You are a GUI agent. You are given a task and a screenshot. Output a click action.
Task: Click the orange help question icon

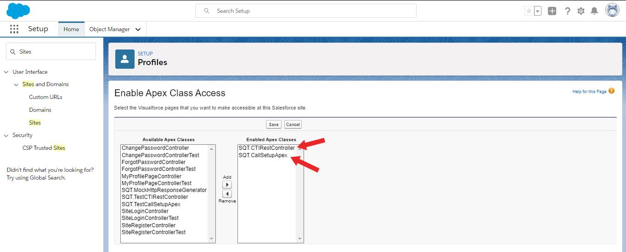611,91
